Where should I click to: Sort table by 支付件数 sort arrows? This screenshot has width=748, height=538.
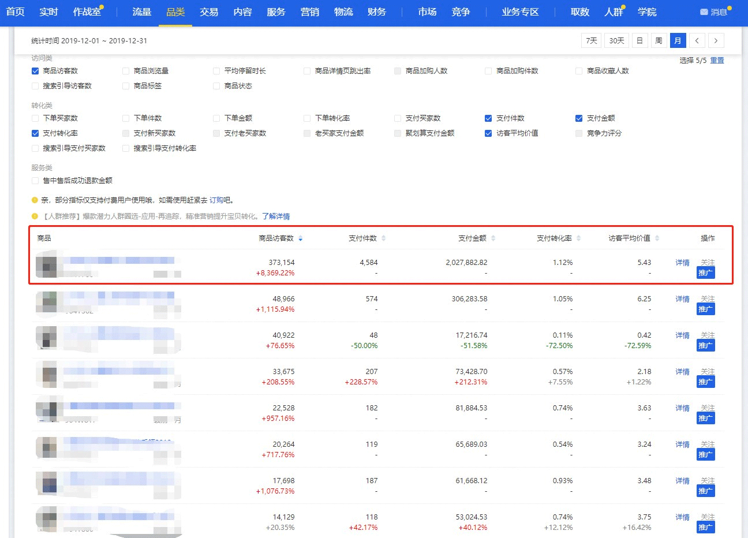click(x=383, y=238)
